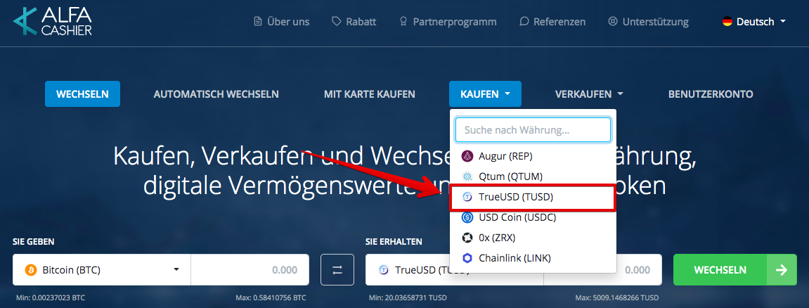
Task: Click the German flag icon
Action: (727, 22)
